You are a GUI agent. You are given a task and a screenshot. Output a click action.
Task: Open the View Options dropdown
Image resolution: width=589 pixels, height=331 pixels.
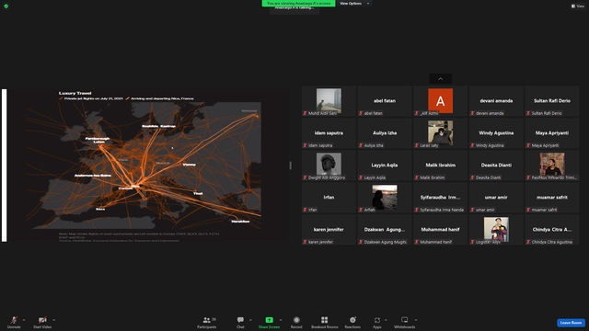click(354, 4)
